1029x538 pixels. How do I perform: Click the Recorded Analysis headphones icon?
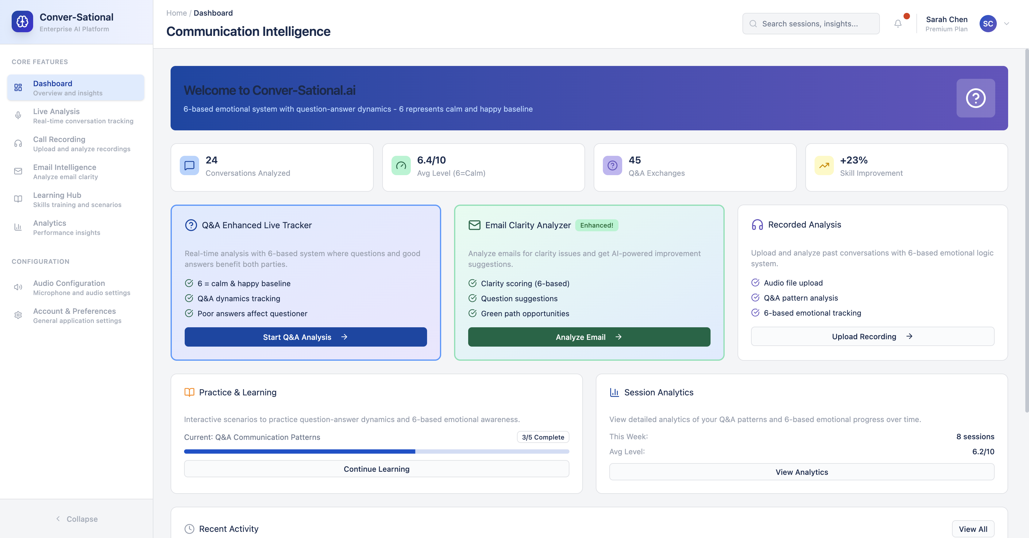click(757, 225)
